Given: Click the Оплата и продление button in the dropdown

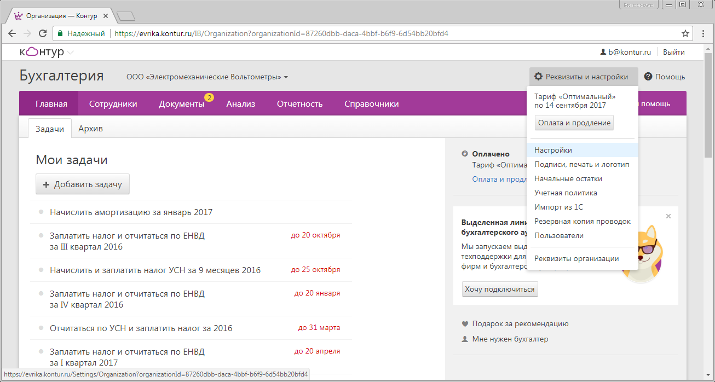Looking at the screenshot, I should point(574,123).
